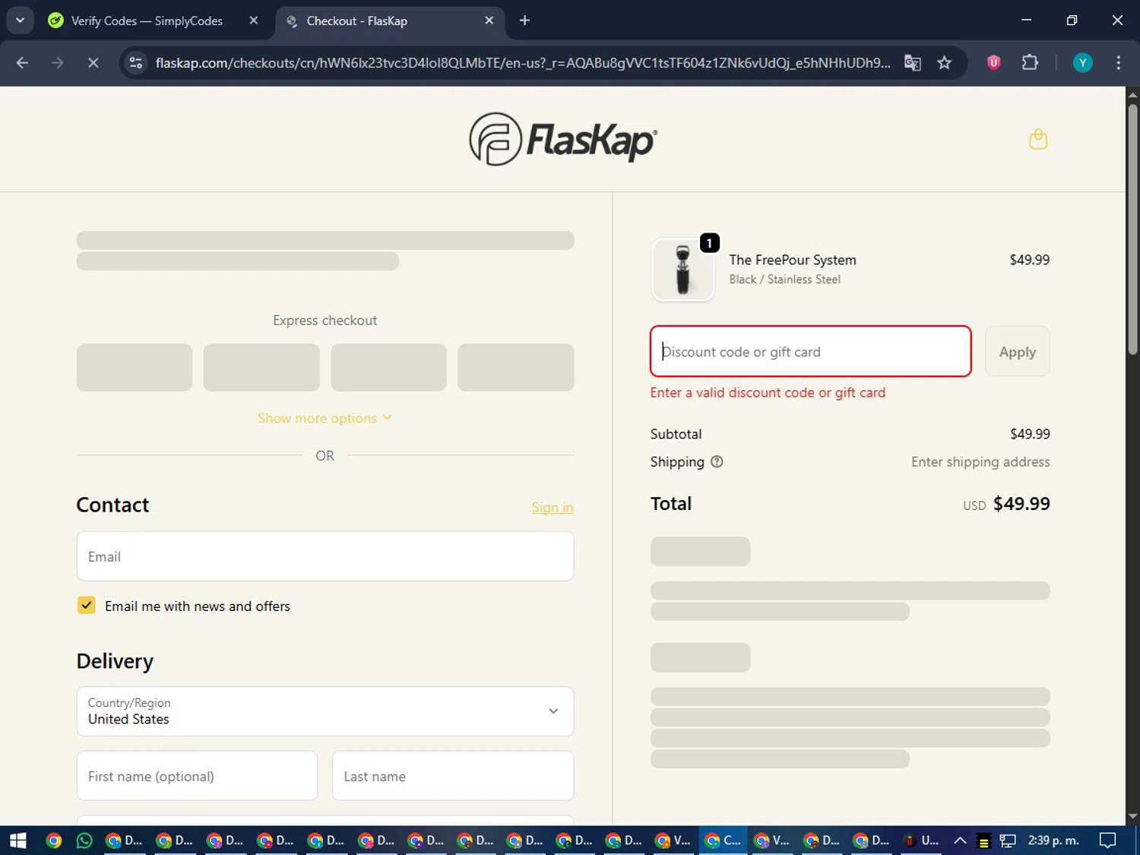Click the Apply discount button
This screenshot has width=1140, height=855.
pos(1017,352)
